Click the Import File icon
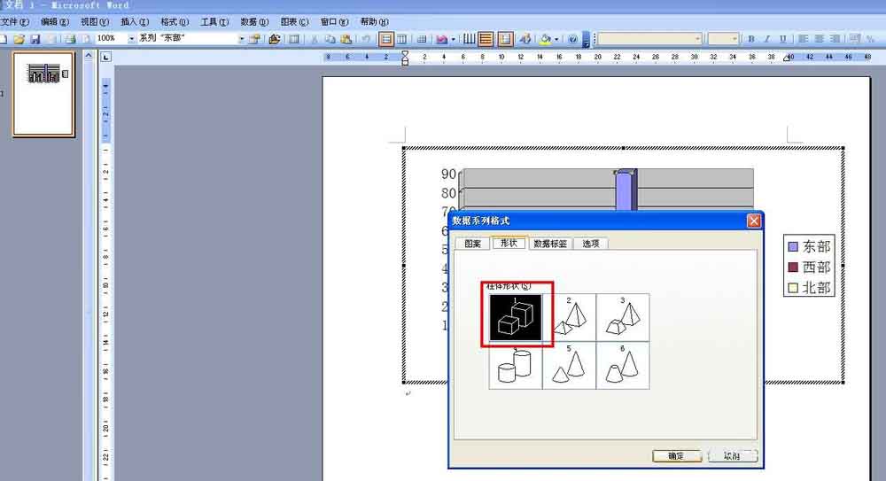The width and height of the screenshot is (886, 481). (275, 39)
